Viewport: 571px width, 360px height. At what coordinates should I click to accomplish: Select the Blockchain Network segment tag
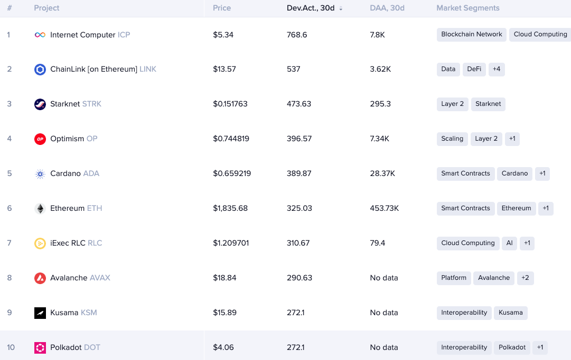click(472, 34)
